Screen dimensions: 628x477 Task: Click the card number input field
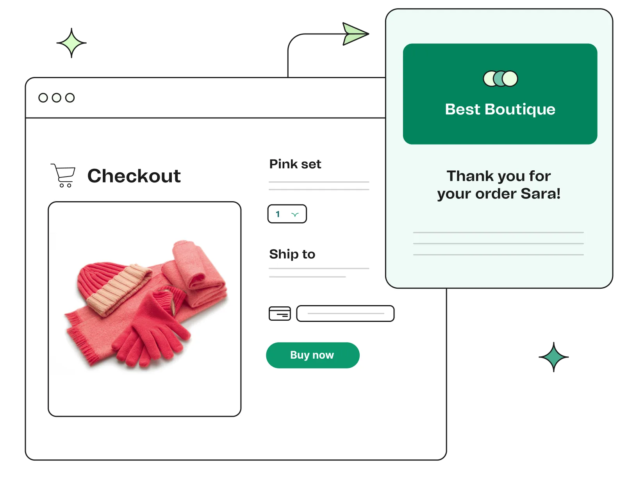pyautogui.click(x=345, y=314)
